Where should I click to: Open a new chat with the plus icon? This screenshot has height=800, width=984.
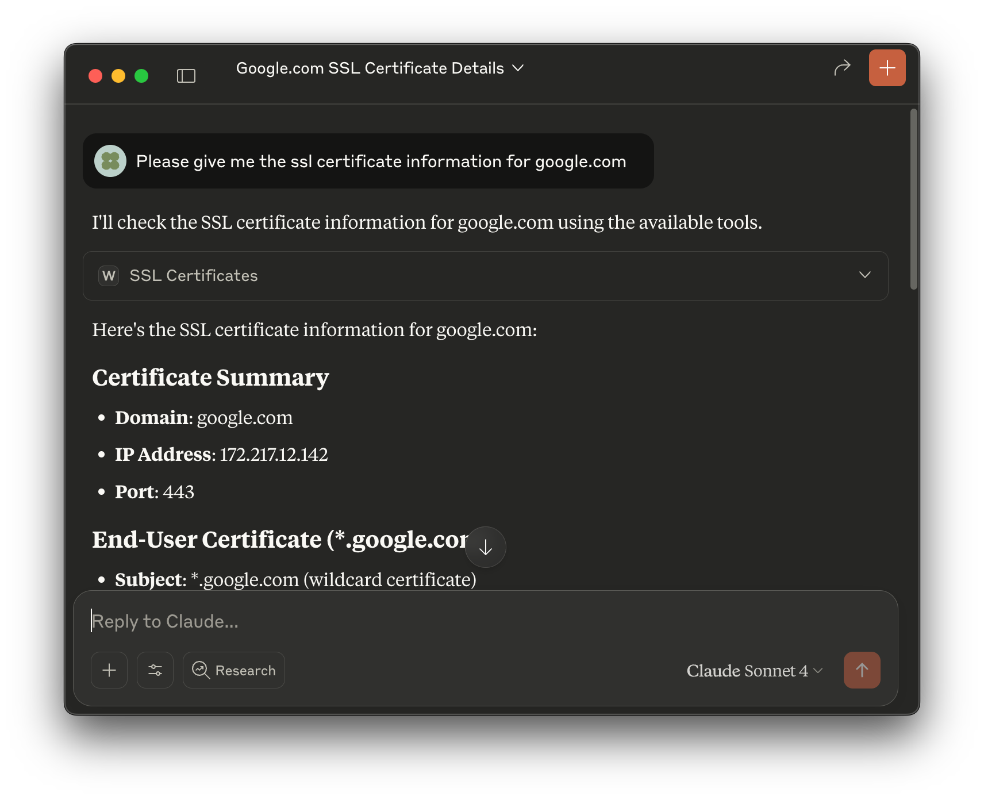point(887,67)
